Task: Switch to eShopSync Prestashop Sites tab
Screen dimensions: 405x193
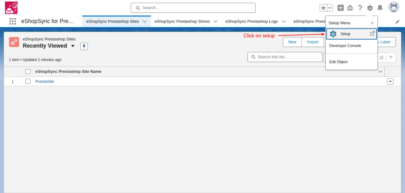Action: (x=112, y=21)
